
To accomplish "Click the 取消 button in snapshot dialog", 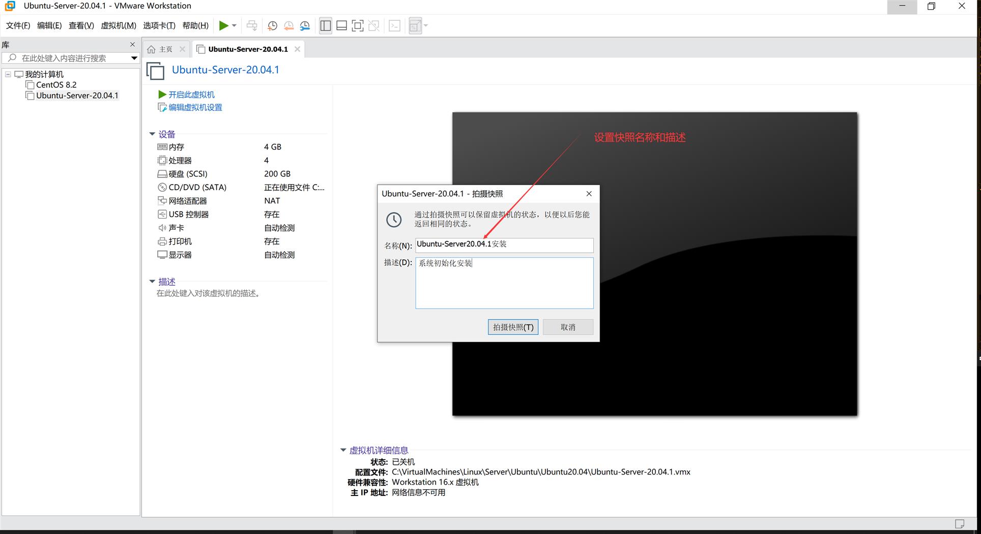I will pos(568,327).
